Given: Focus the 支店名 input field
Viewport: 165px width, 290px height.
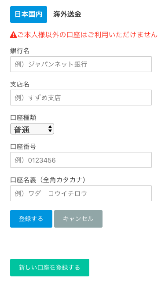Looking at the screenshot, I should [x=81, y=98].
